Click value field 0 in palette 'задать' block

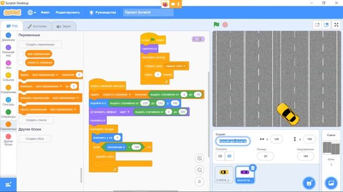click(79, 75)
